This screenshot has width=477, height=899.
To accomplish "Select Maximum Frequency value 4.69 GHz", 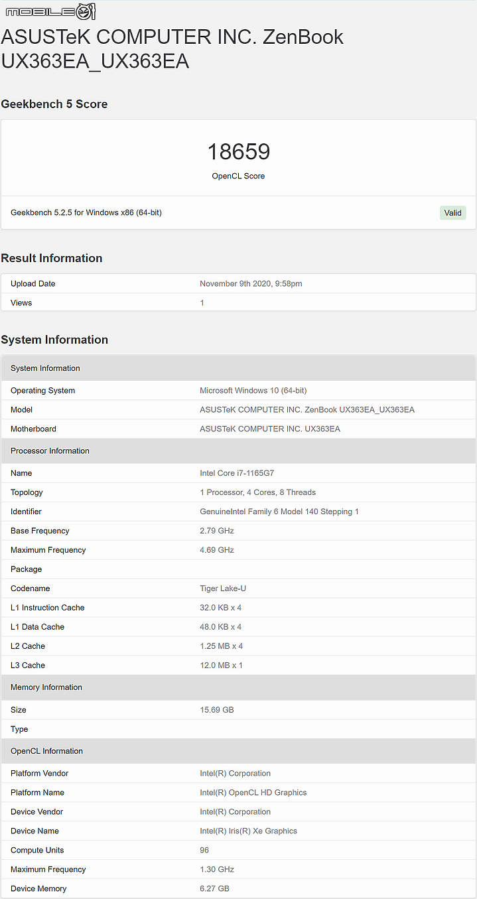I will [217, 551].
